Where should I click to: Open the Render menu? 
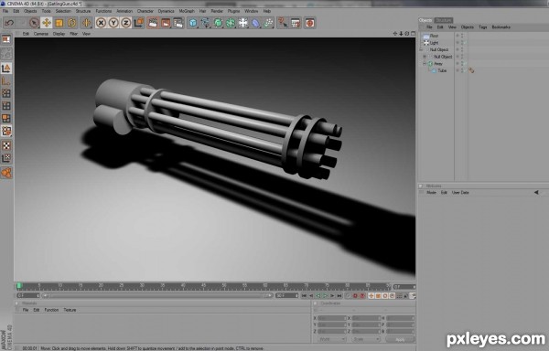tap(217, 11)
